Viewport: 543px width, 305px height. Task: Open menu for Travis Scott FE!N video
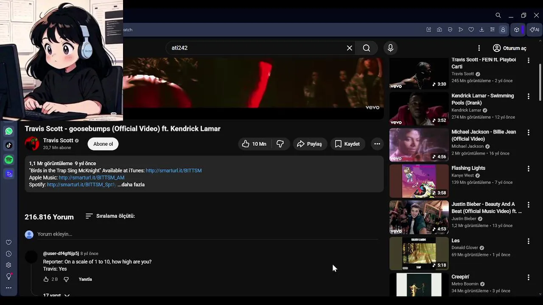click(x=529, y=61)
